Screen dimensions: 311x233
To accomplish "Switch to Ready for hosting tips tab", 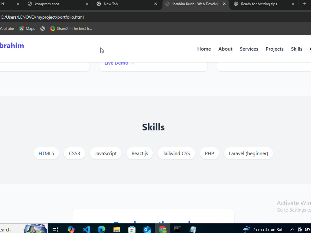I will click(264, 4).
